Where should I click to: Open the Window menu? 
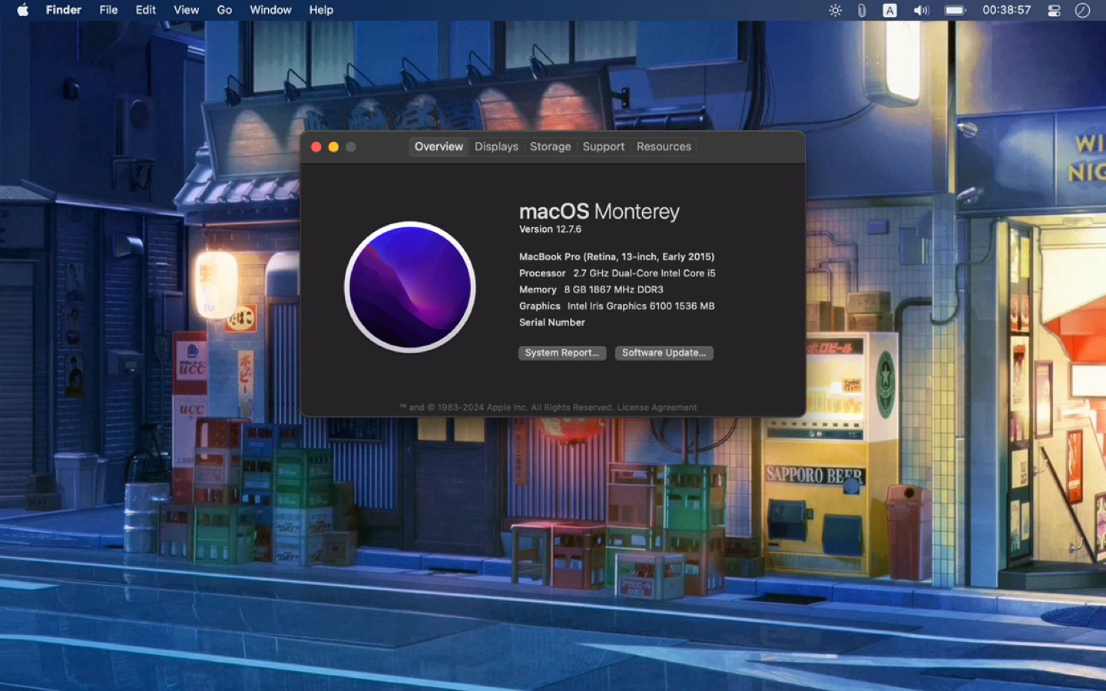click(x=270, y=10)
